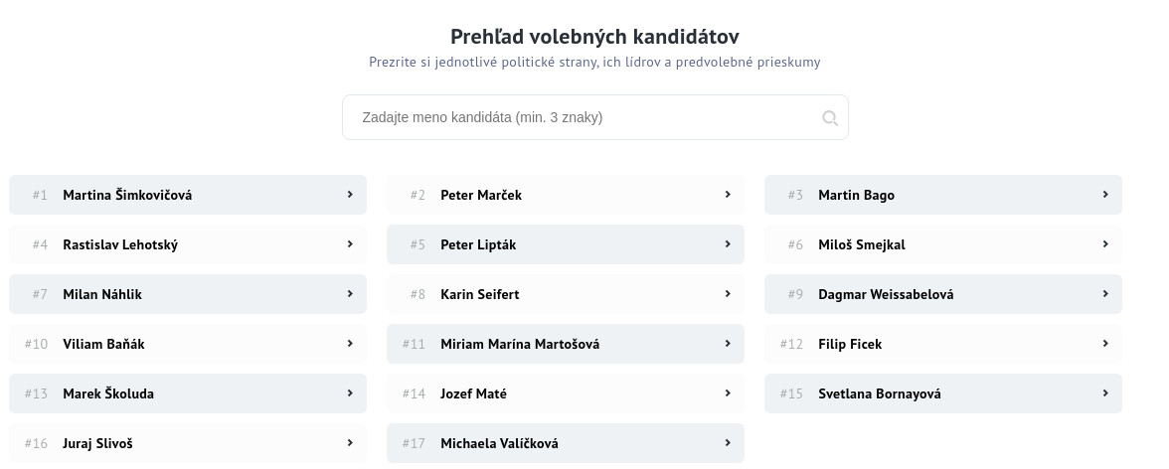Screen dimensions: 1169x469
Task: Select candidate Karin Seifert
Action: (x=479, y=294)
